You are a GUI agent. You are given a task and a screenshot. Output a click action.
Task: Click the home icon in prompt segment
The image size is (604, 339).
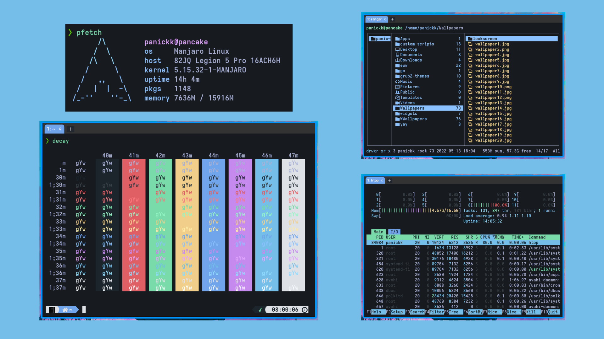65,310
